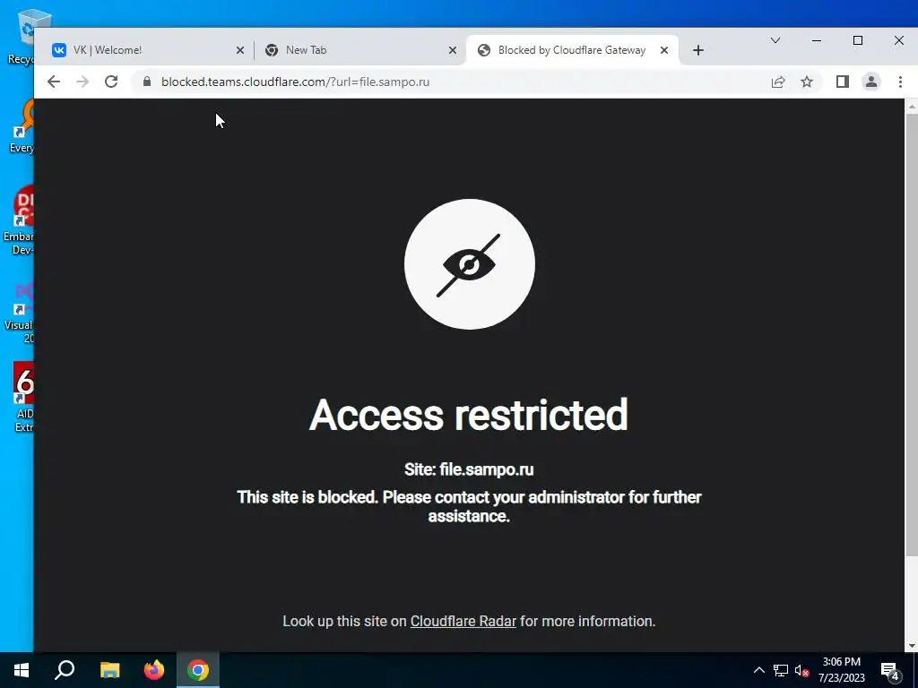
Task: View site information lock icon
Action: (147, 82)
